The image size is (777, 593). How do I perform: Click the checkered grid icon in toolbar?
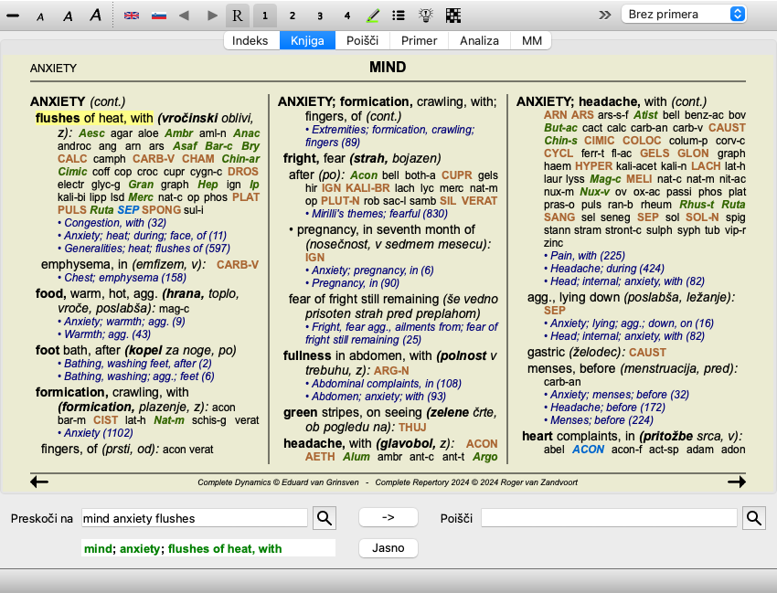[x=453, y=16]
